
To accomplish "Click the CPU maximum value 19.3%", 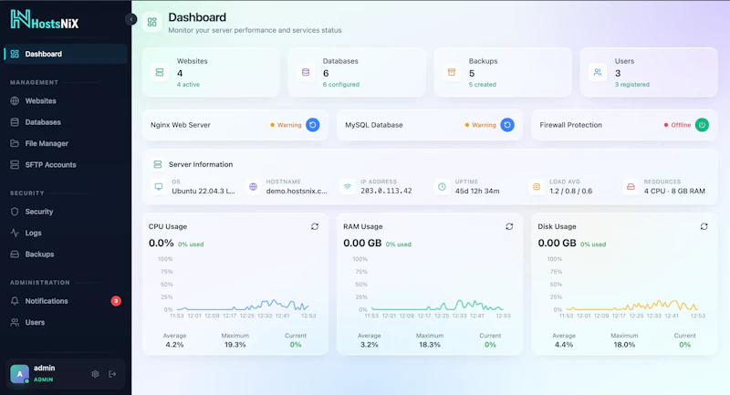I will pyautogui.click(x=235, y=345).
